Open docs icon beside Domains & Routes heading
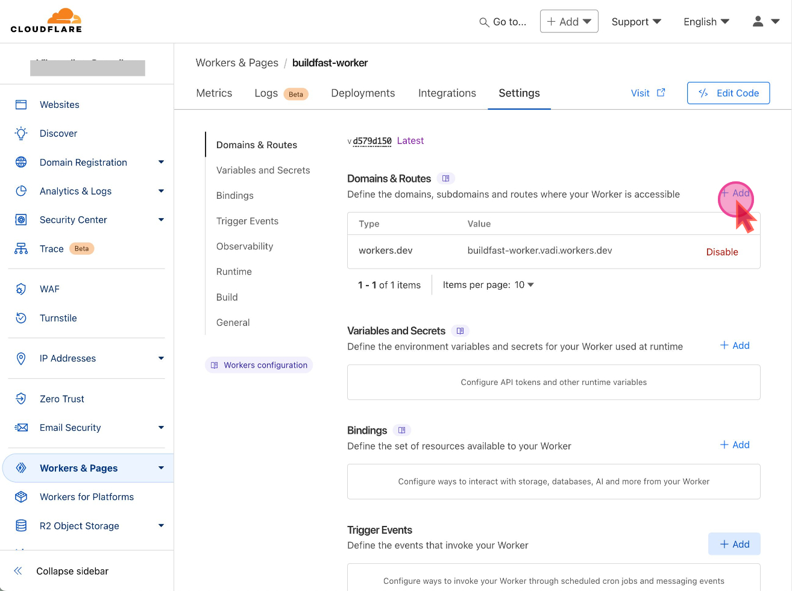 [x=446, y=178]
